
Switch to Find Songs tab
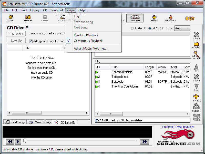[15, 122]
